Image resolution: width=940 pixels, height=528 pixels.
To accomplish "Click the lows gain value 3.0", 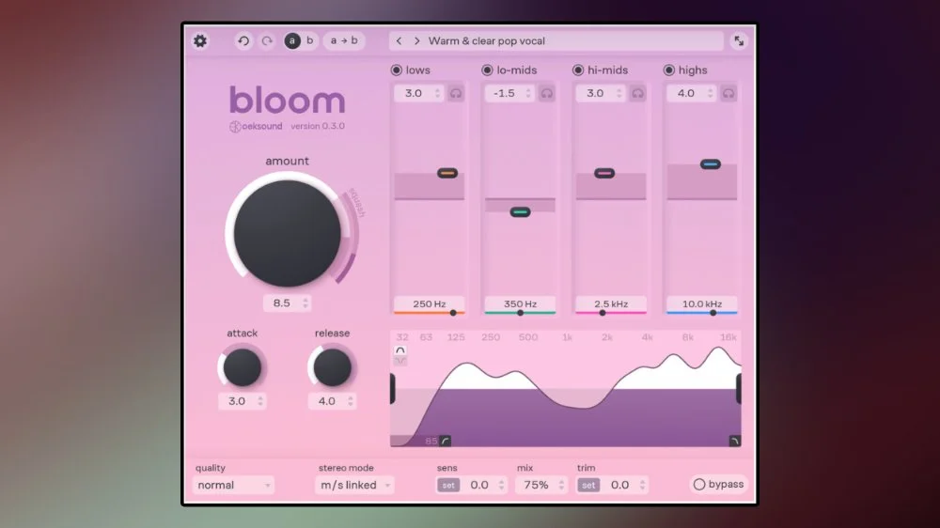I will tap(413, 94).
